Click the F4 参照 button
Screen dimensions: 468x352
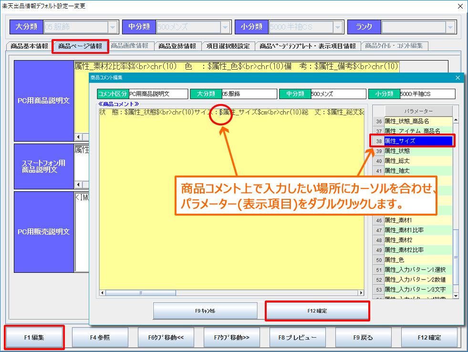point(100,337)
